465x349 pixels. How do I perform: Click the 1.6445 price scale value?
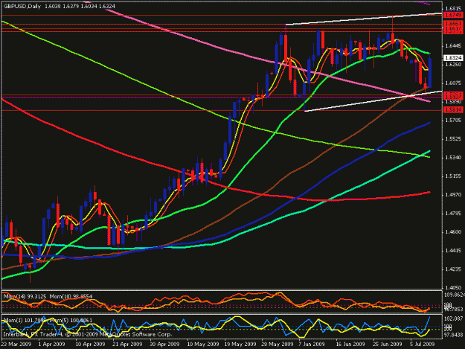point(453,45)
